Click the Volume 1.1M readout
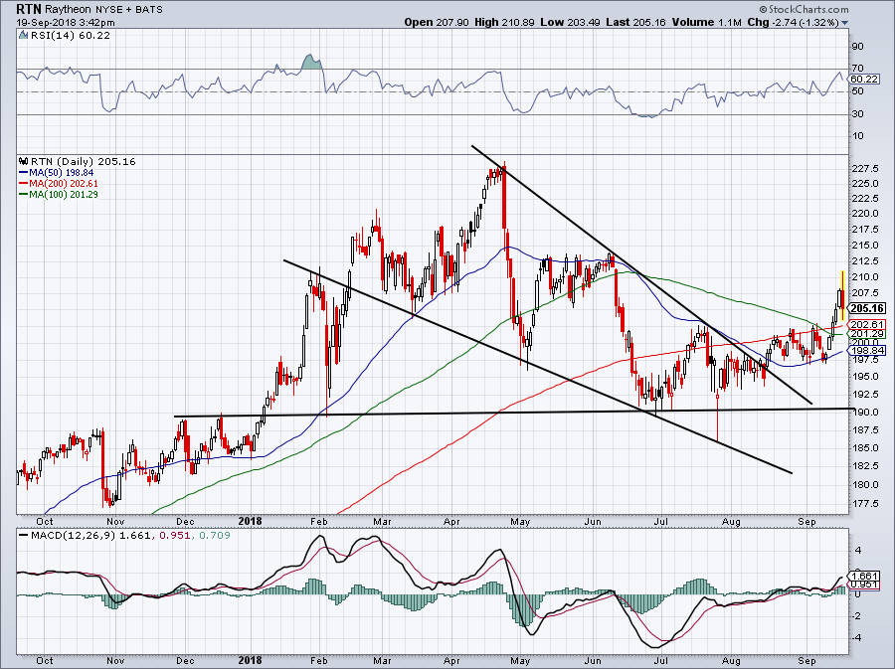This screenshot has height=669, width=895. coord(706,22)
